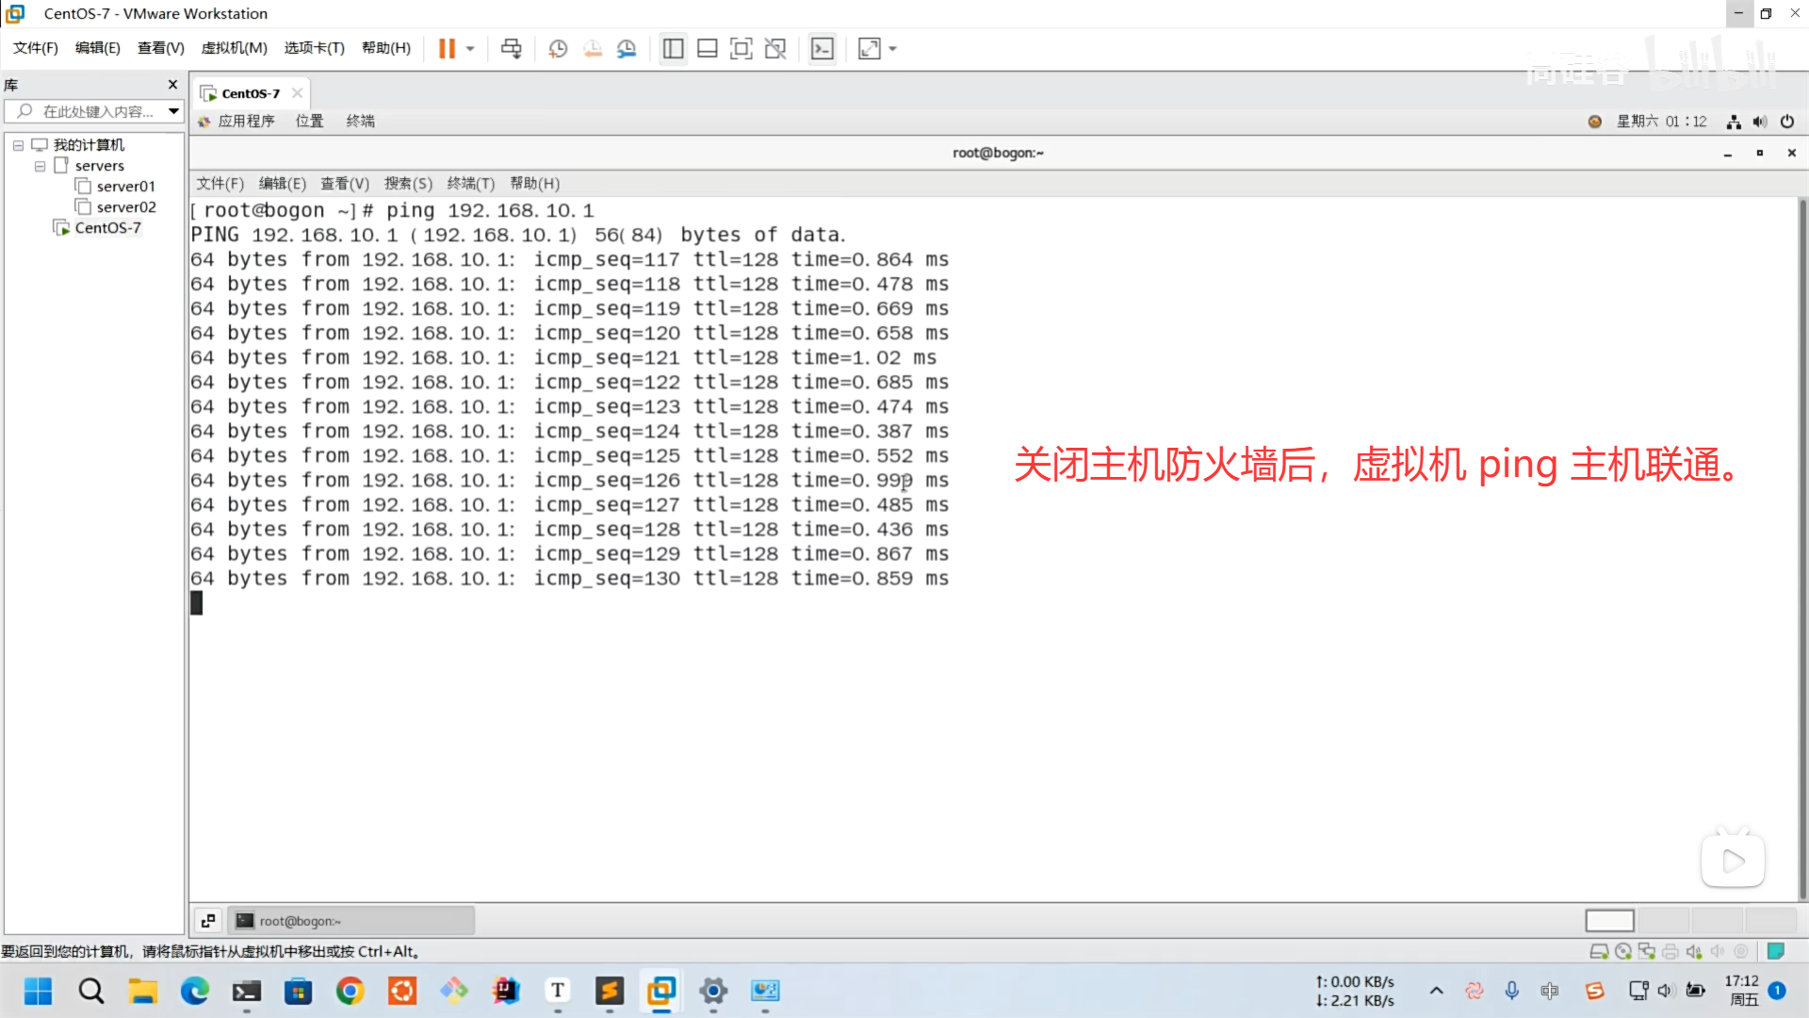This screenshot has width=1809, height=1018.
Task: Click the 应用程序 applications button
Action: [246, 121]
